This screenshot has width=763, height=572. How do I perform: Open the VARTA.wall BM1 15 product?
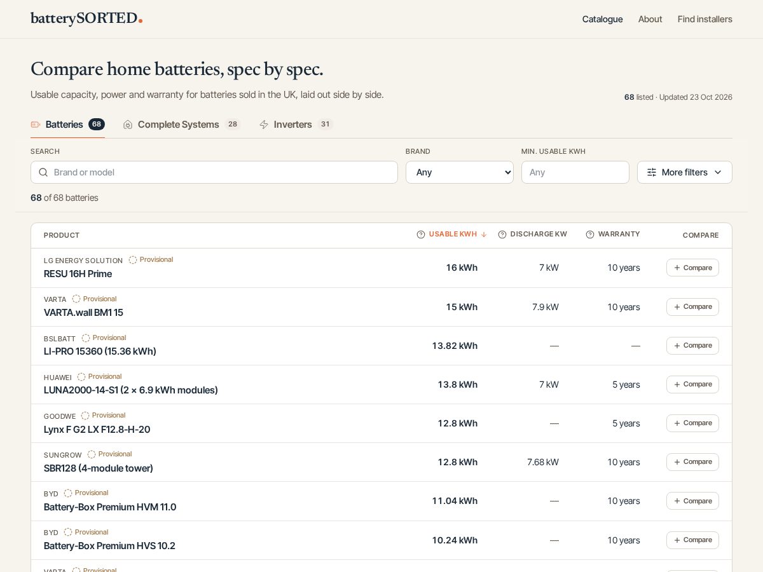tap(83, 313)
